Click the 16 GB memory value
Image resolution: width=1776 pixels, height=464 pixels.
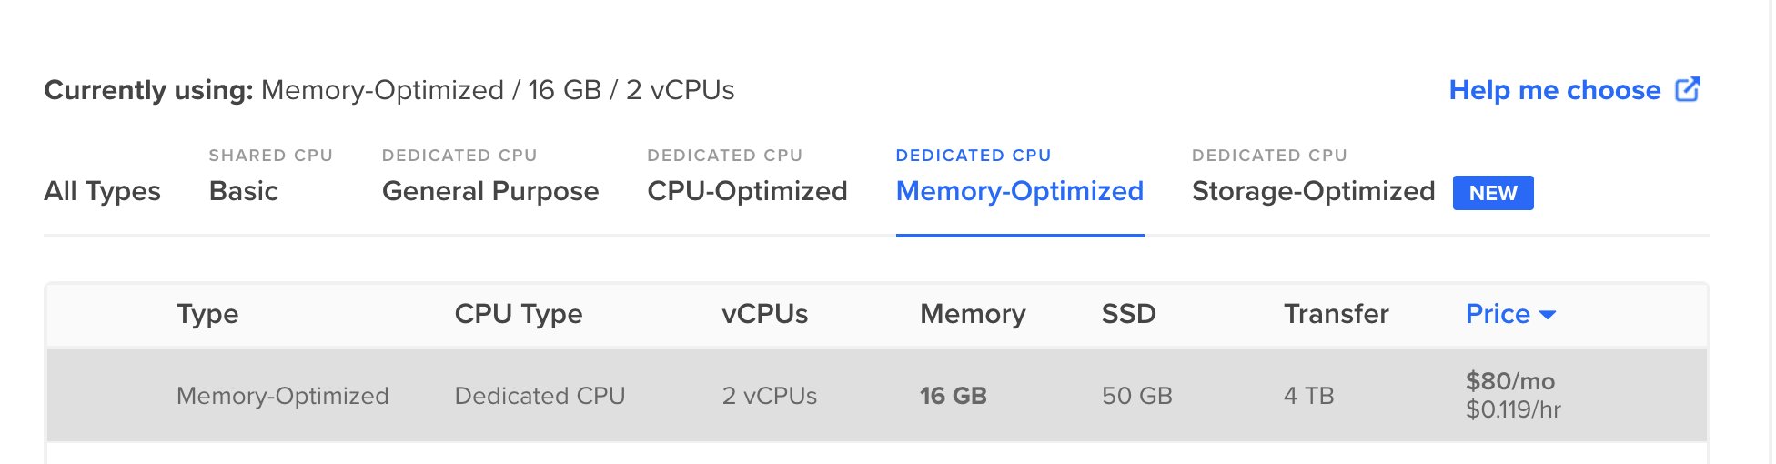[x=954, y=396]
